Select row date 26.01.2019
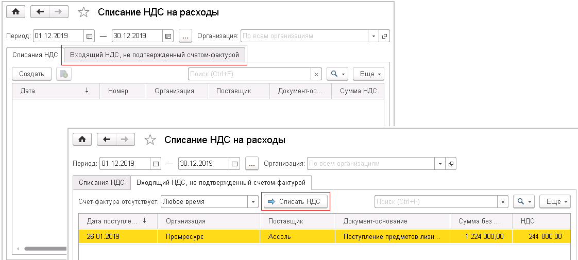The height and width of the screenshot is (260, 578). 118,236
